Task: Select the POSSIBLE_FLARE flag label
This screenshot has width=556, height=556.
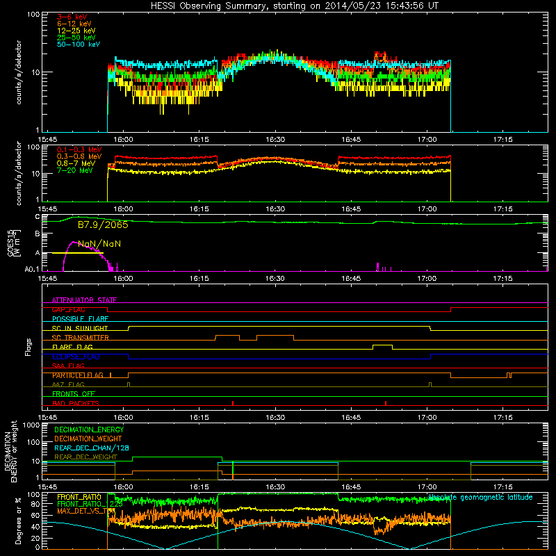Action: [80, 319]
